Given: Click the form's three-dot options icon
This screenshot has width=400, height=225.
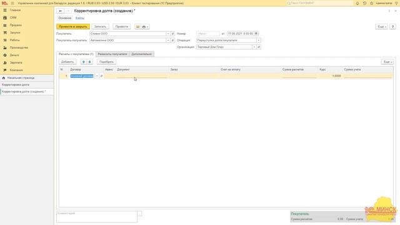Looking at the screenshot, I should [x=389, y=11].
